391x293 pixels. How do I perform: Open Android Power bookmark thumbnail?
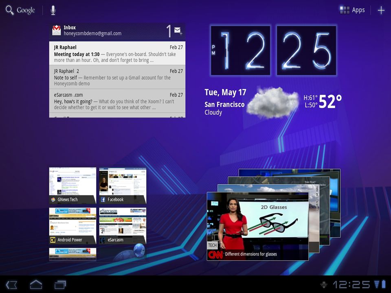pyautogui.click(x=72, y=226)
